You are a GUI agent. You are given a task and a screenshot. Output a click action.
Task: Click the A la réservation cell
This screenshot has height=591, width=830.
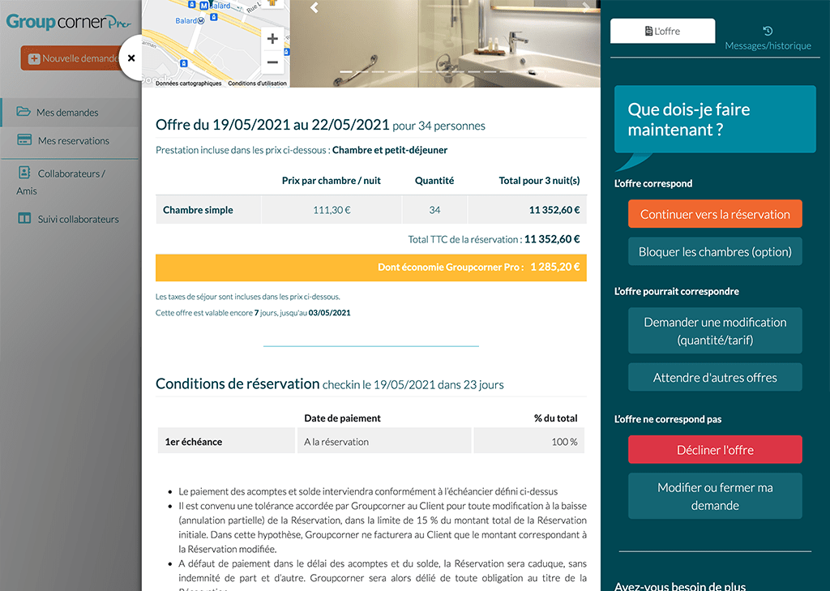tap(384, 441)
